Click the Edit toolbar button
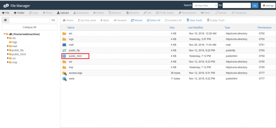 tap(147, 13)
